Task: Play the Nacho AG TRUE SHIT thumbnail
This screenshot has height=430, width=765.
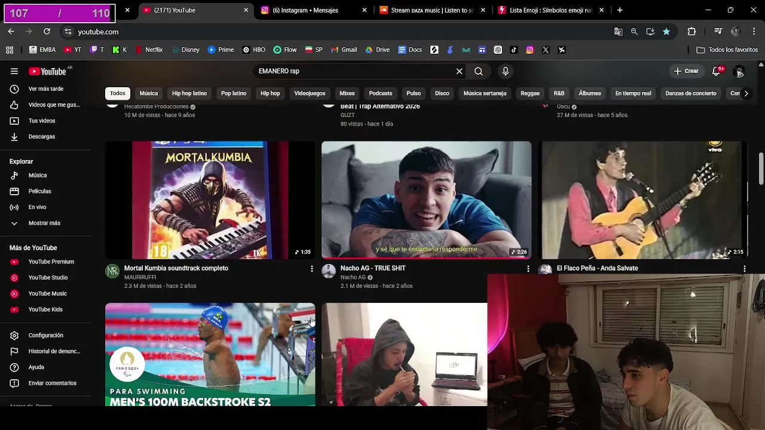Action: [x=426, y=200]
